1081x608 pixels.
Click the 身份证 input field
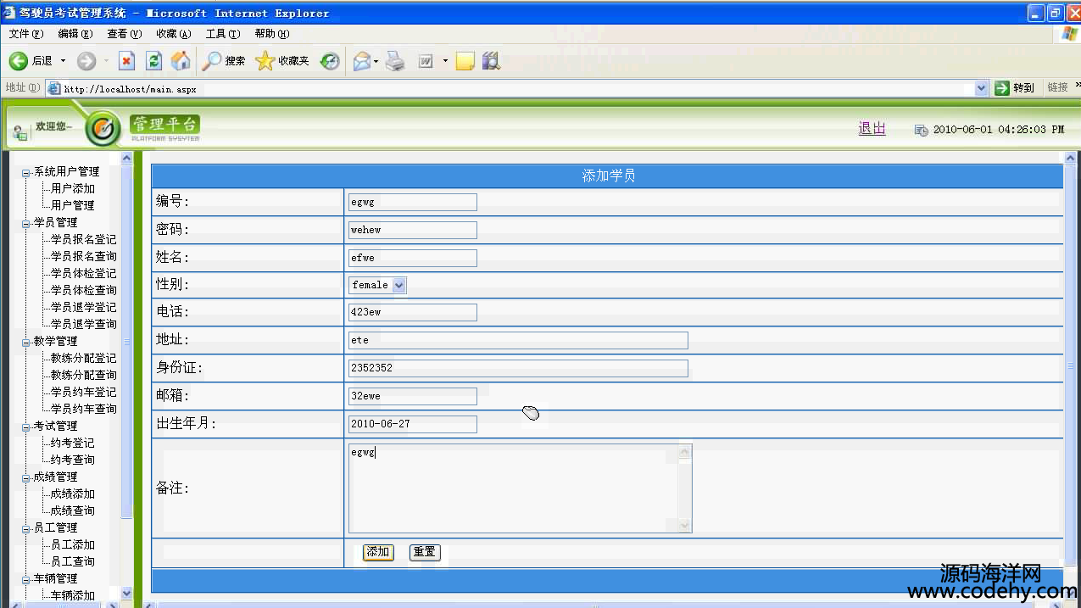pyautogui.click(x=518, y=368)
